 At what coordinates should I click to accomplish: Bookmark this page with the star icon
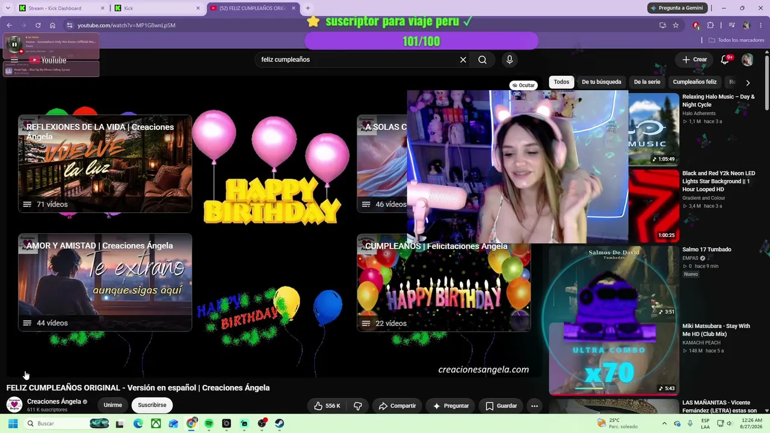click(x=676, y=25)
